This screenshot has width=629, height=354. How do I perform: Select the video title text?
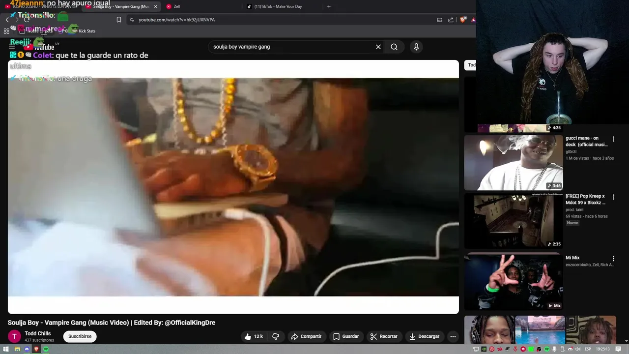(x=112, y=323)
